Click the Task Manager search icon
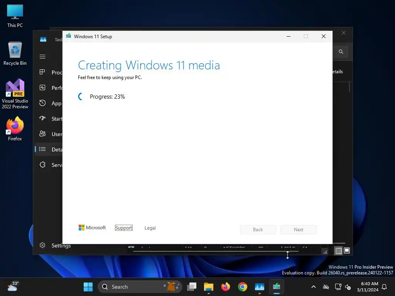The height and width of the screenshot is (296, 395). [341, 52]
